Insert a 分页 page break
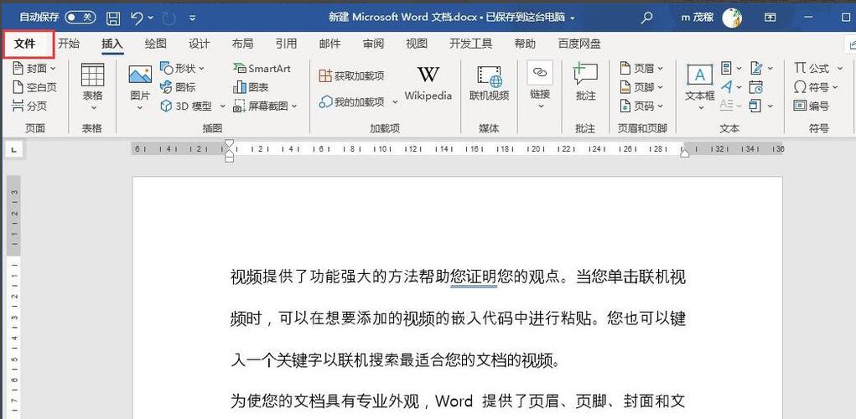 30,106
